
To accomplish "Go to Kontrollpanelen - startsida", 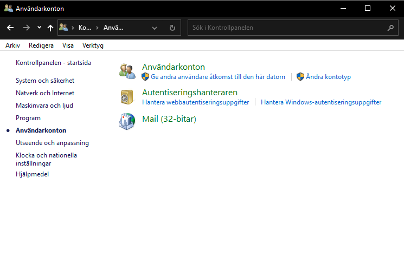I will click(53, 63).
